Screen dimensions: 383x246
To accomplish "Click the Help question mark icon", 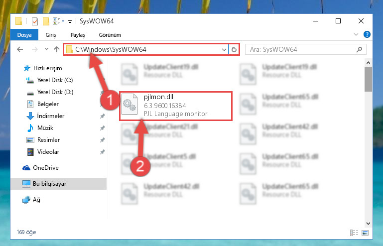I will pyautogui.click(x=367, y=34).
